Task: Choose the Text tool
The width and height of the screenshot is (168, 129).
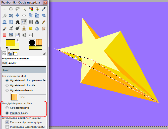Action: pyautogui.click(x=17, y=22)
